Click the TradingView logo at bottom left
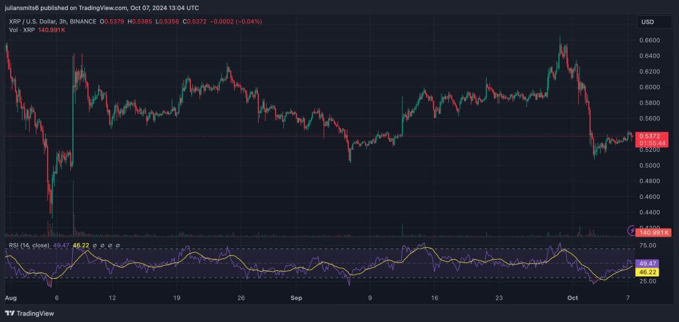Viewport: 679px width, 322px height. tap(30, 313)
